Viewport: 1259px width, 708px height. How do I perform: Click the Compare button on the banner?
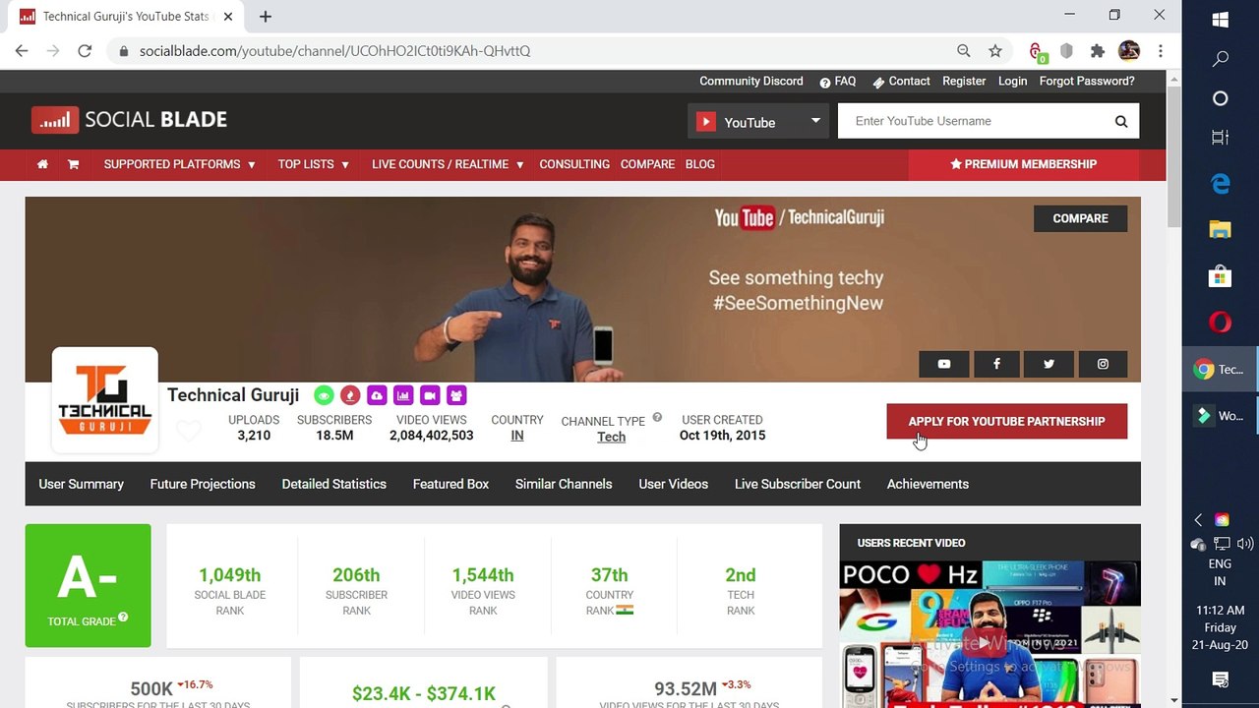coord(1080,218)
